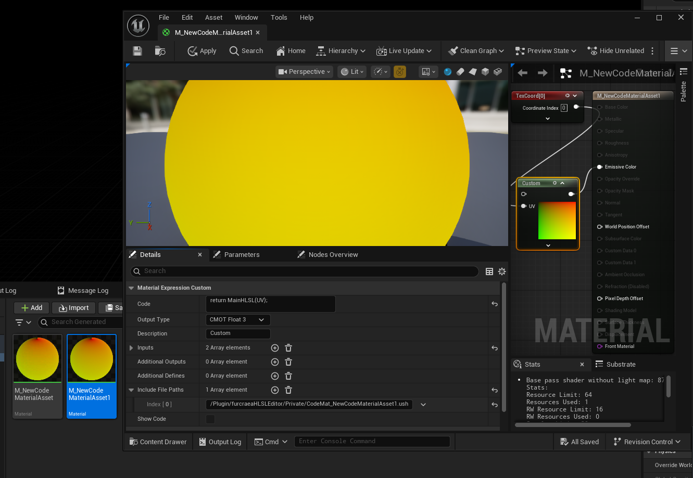Open the Output Type CMOT Float 3 dropdown
Viewport: 693px width, 478px height.
click(x=237, y=320)
